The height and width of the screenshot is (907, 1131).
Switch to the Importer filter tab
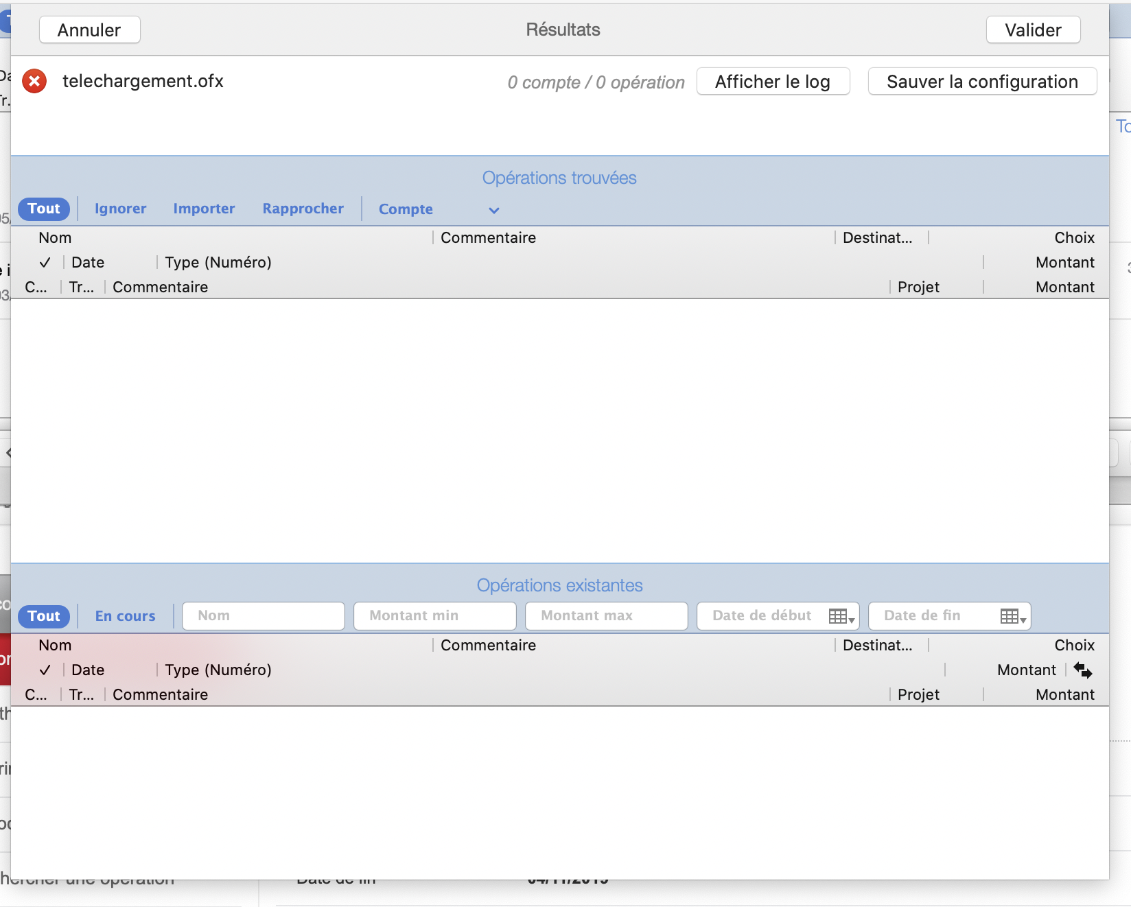(x=204, y=209)
